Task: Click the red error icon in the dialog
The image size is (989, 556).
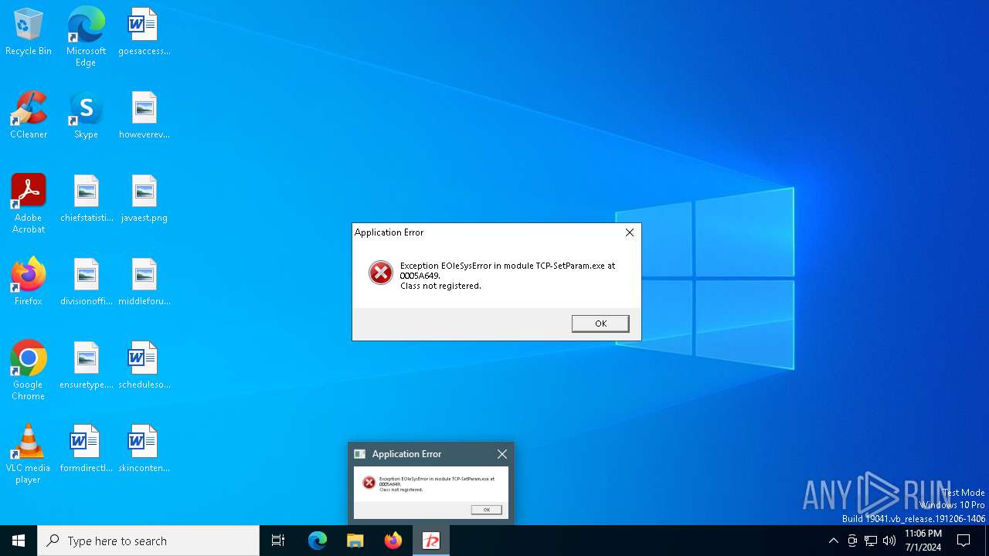Action: click(380, 273)
